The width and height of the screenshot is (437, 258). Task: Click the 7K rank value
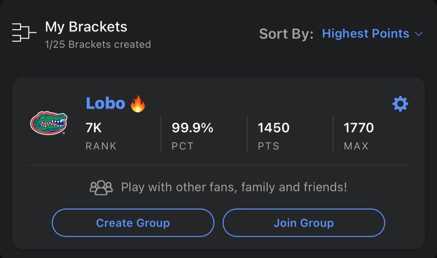click(x=94, y=128)
